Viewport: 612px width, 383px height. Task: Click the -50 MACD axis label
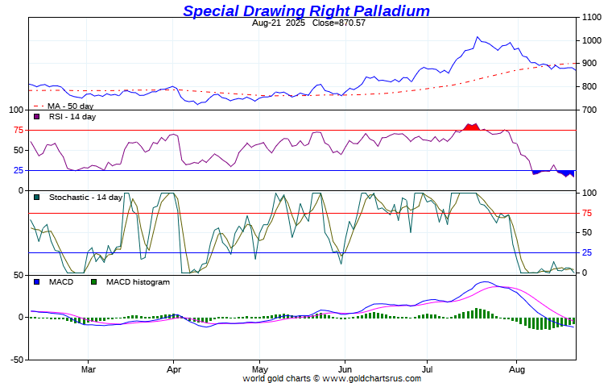click(x=16, y=360)
